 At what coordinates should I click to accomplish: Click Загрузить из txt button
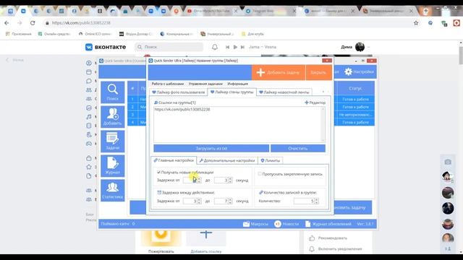(x=211, y=148)
